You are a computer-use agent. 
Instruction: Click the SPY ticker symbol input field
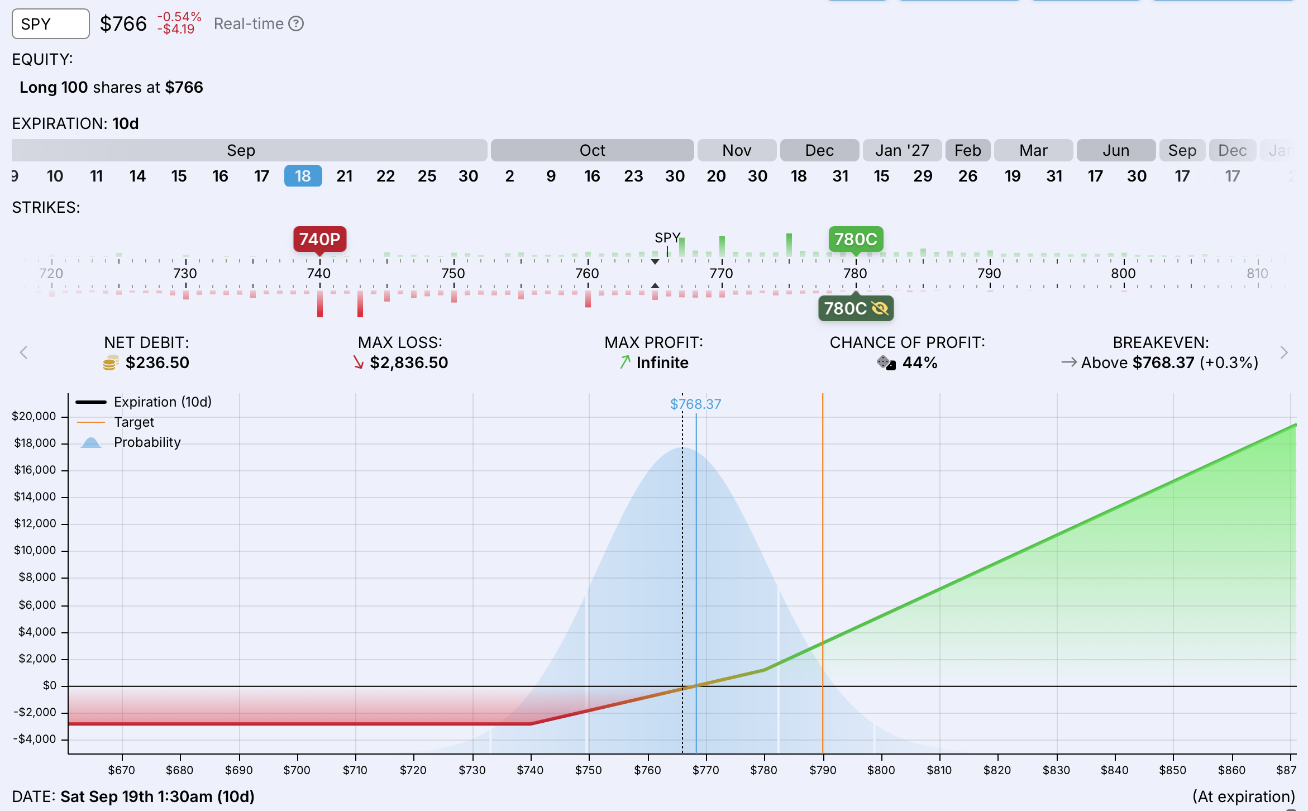click(51, 24)
